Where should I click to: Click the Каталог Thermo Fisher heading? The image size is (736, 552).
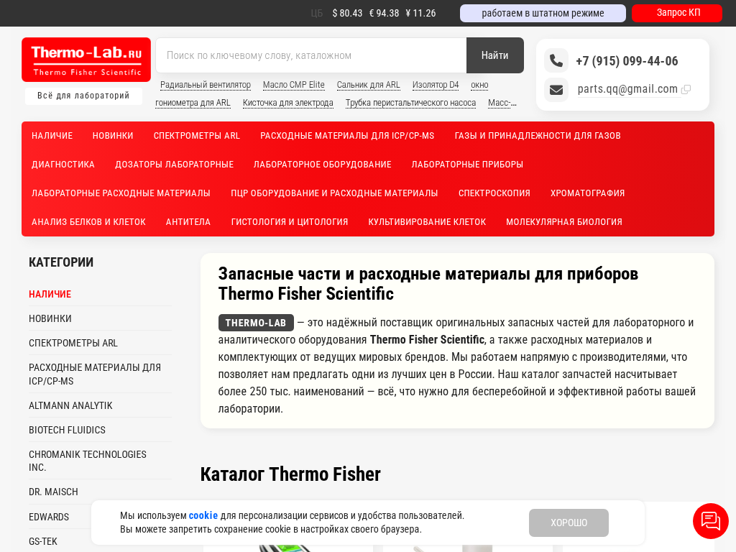click(290, 474)
